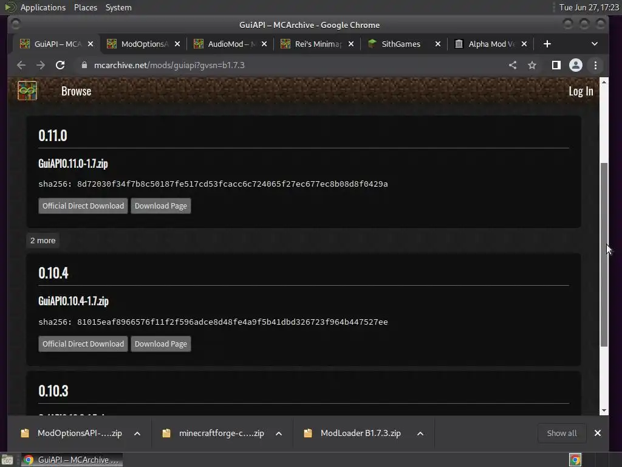Open a new browser tab
Viewport: 622px width, 467px height.
[547, 44]
